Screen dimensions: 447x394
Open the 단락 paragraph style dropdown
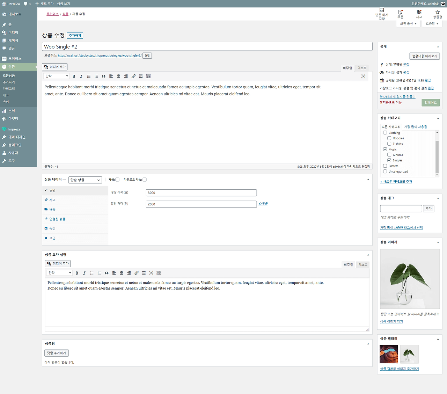tap(56, 76)
